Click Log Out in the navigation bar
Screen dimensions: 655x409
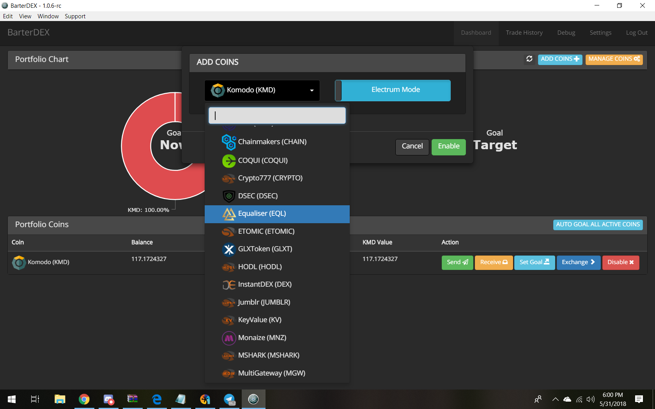tap(637, 33)
